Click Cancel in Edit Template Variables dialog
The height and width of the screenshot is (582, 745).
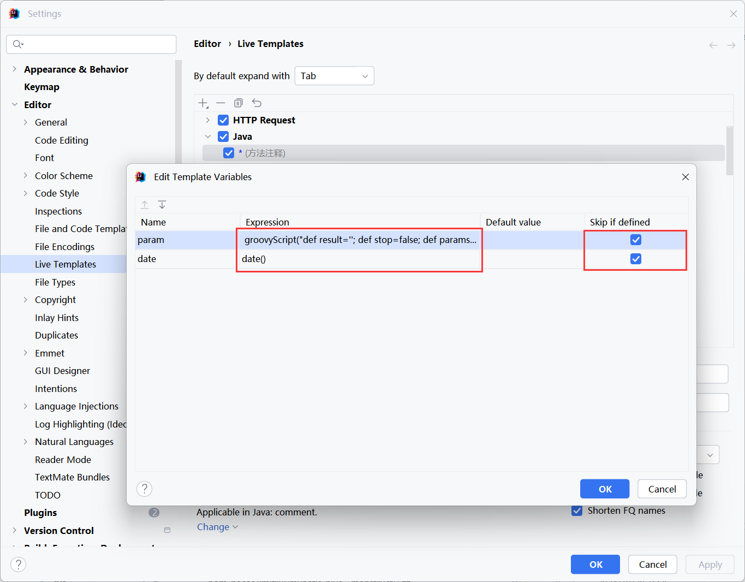coord(662,489)
